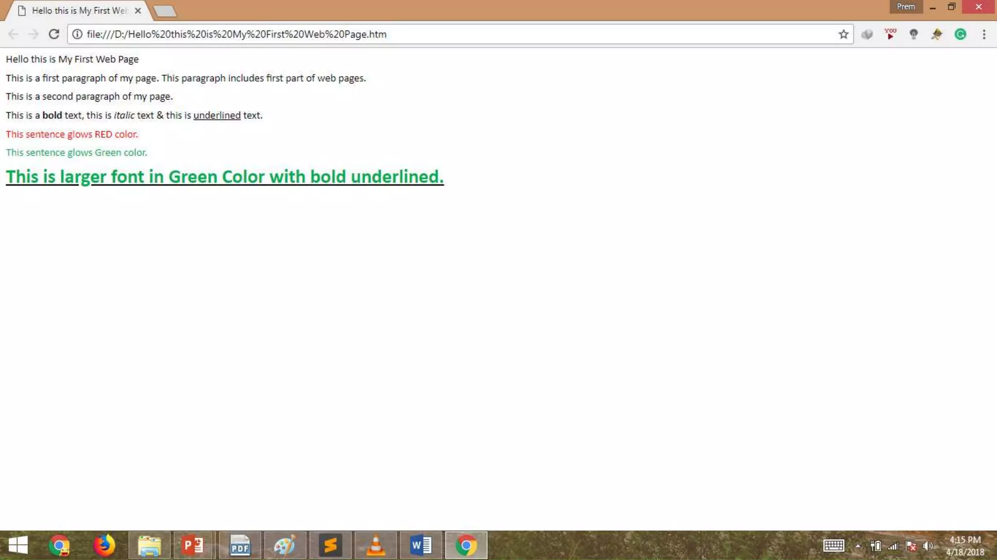Close the current browser tab
Viewport: 997px width, 560px height.
(x=138, y=11)
